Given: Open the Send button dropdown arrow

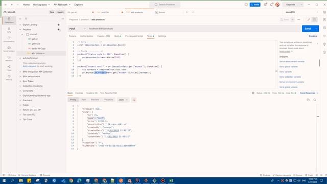Looking at the screenshot, I should 316,29.
